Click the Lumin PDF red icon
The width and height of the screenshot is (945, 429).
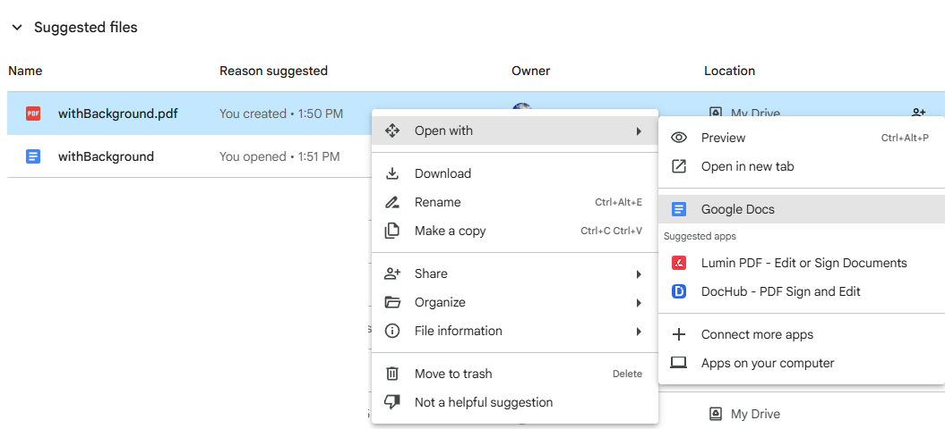coord(679,263)
